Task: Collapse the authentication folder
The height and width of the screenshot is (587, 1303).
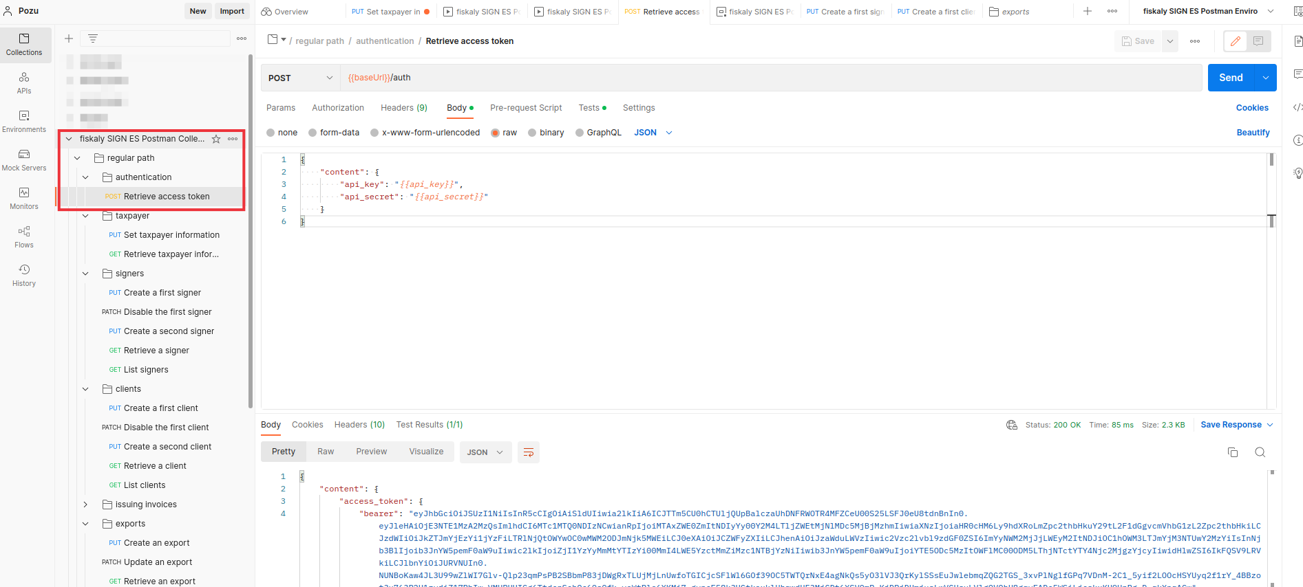Action: tap(85, 177)
